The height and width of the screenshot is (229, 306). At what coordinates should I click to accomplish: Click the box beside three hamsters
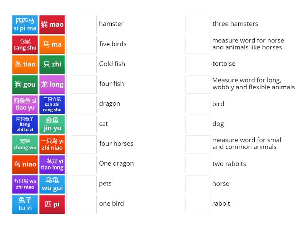pyautogui.click(x=197, y=24)
